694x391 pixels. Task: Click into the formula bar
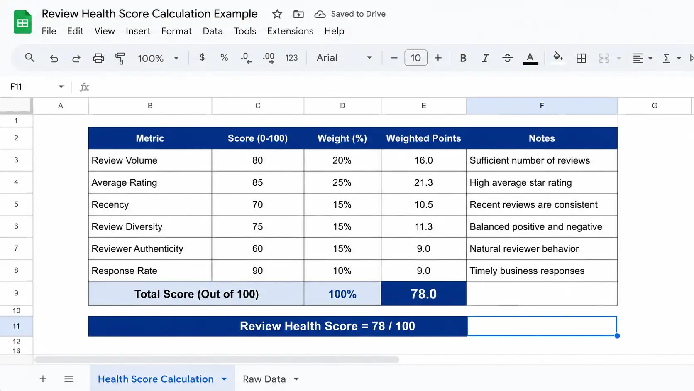390,86
